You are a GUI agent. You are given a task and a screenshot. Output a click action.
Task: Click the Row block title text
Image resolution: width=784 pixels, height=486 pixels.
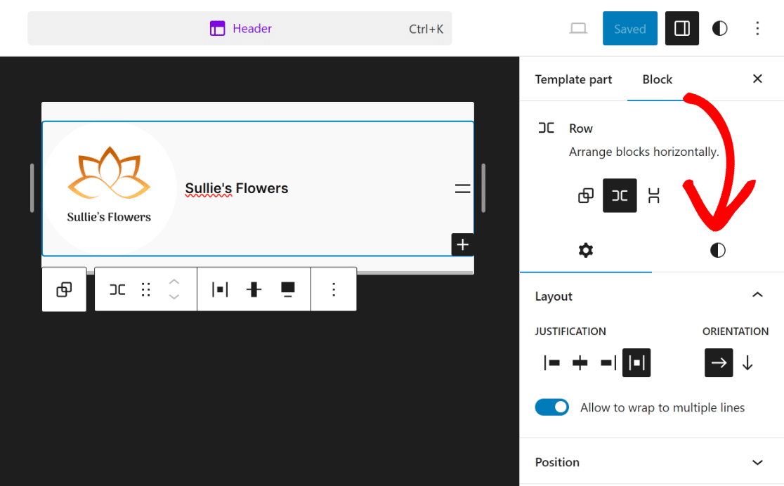pyautogui.click(x=580, y=129)
